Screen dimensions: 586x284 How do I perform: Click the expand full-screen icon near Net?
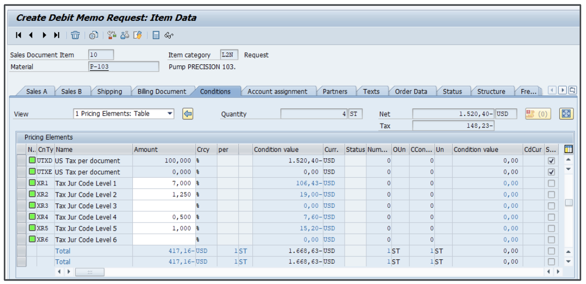[566, 114]
